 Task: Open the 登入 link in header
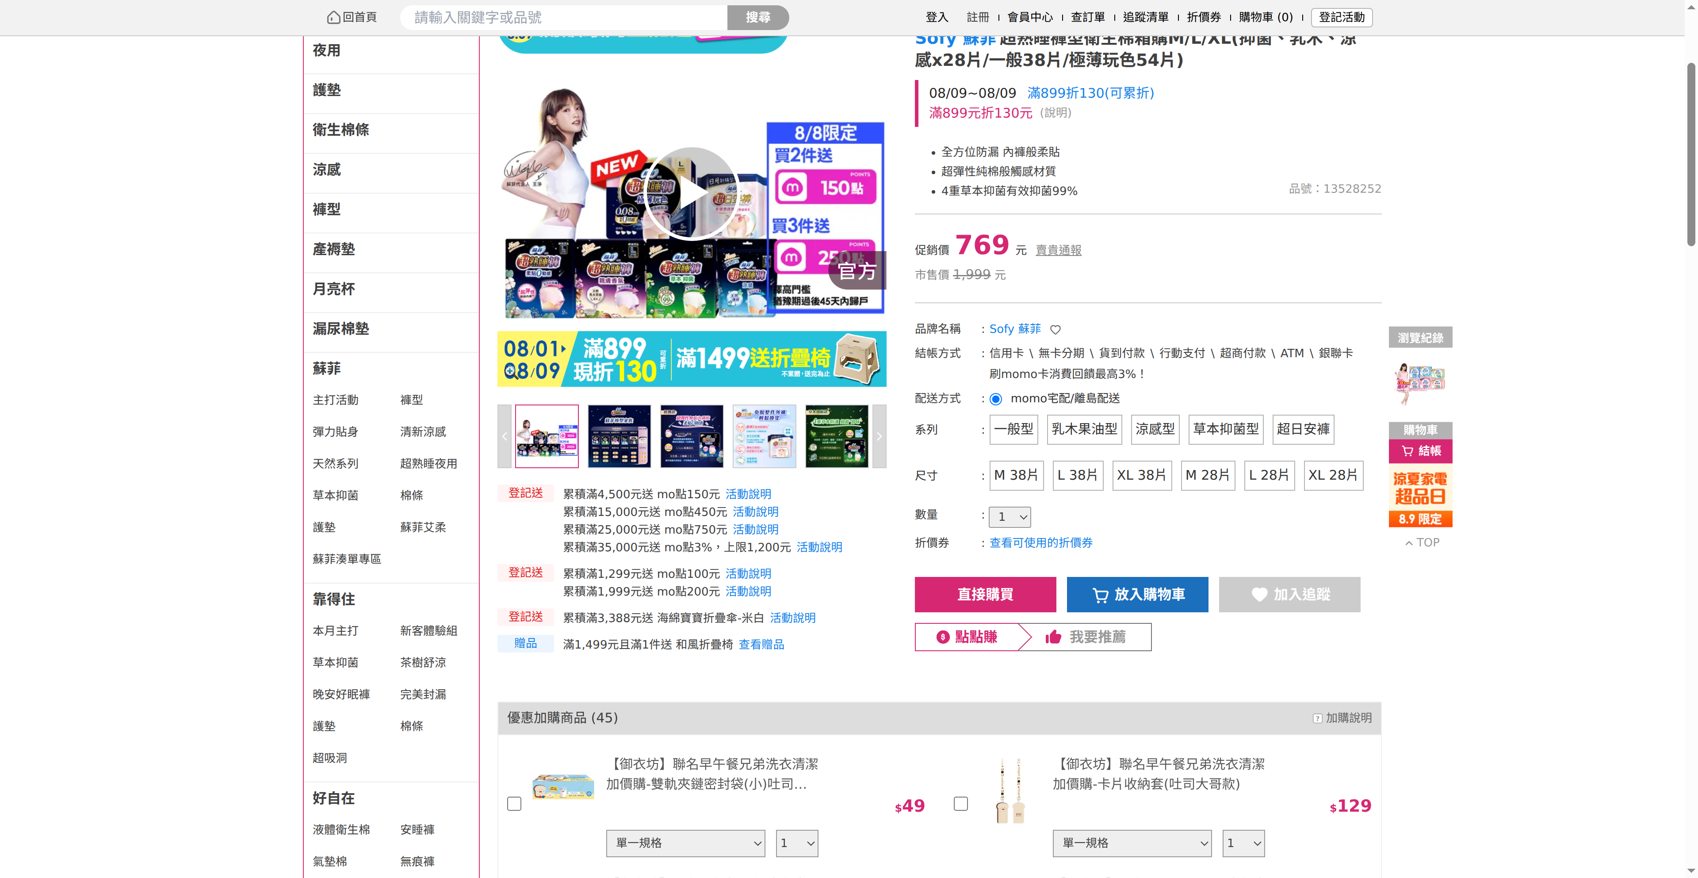coord(937,17)
